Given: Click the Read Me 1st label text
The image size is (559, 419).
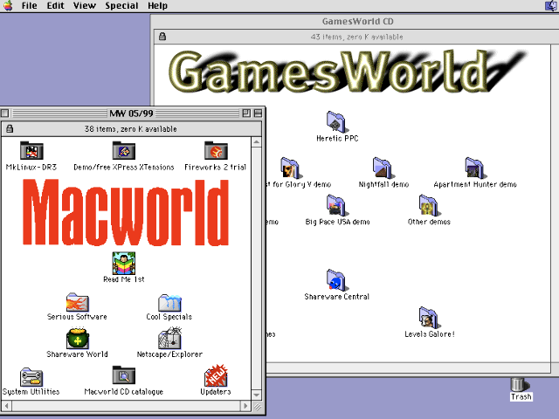Looking at the screenshot, I should click(x=124, y=279).
